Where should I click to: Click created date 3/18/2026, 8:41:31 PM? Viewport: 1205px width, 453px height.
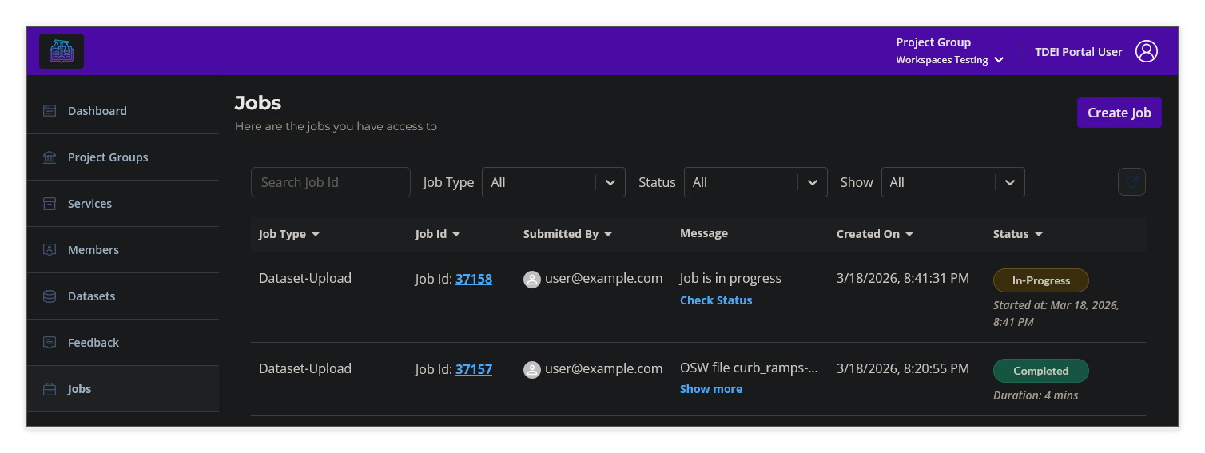click(903, 279)
